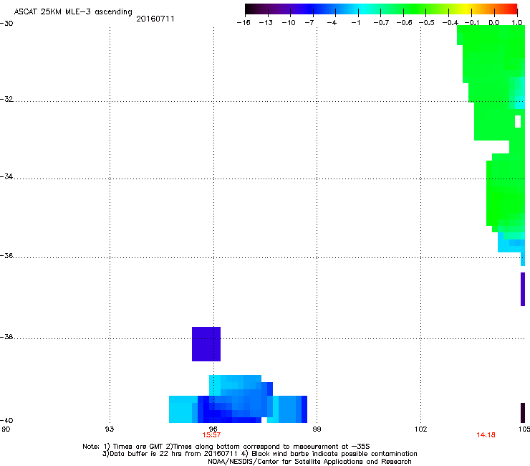Click the -1 color scale label
530x466 pixels.
[355, 23]
